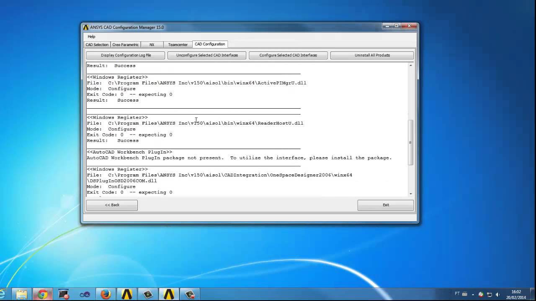
Task: Open the Visual Studio infinity icon in taskbar
Action: 85,294
